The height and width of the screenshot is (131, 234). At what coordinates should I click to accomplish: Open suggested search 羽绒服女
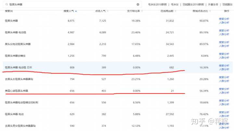pos(227,5)
